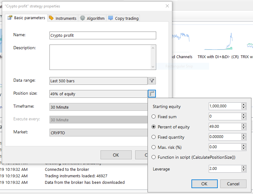Image resolution: width=253 pixels, height=194 pixels.
Task: Open the Market CRYPTO dropdown
Action: click(x=98, y=133)
